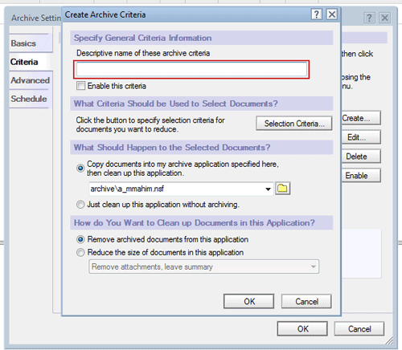402x350 pixels.
Task: Open folder browse icon next to archive path
Action: click(283, 189)
